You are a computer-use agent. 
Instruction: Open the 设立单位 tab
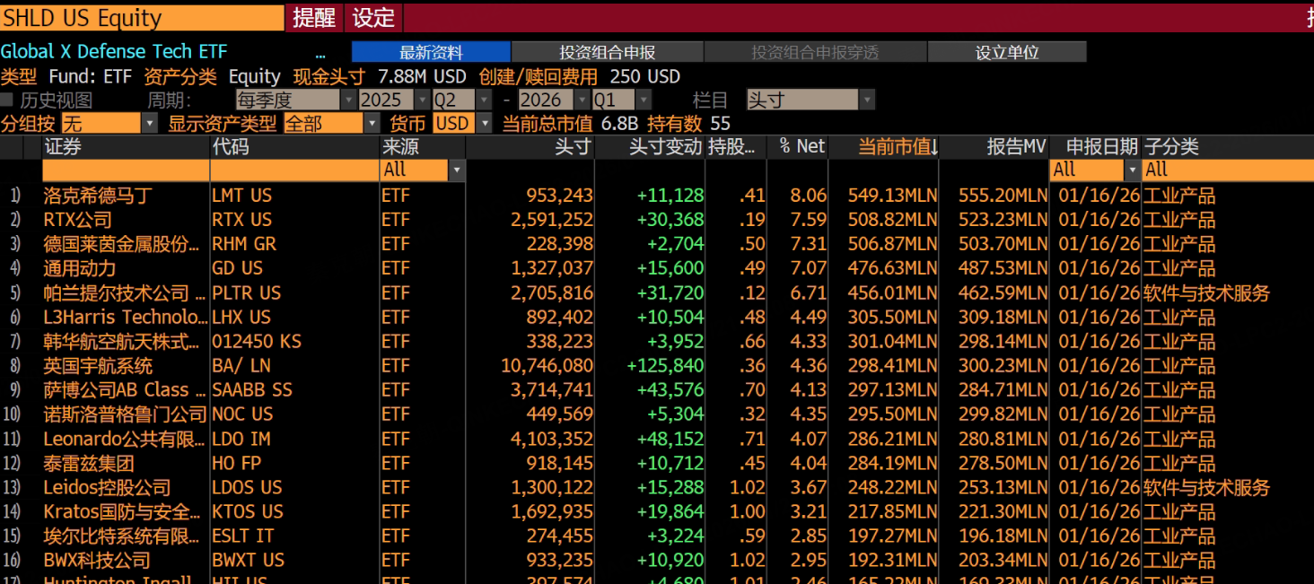click(1006, 53)
